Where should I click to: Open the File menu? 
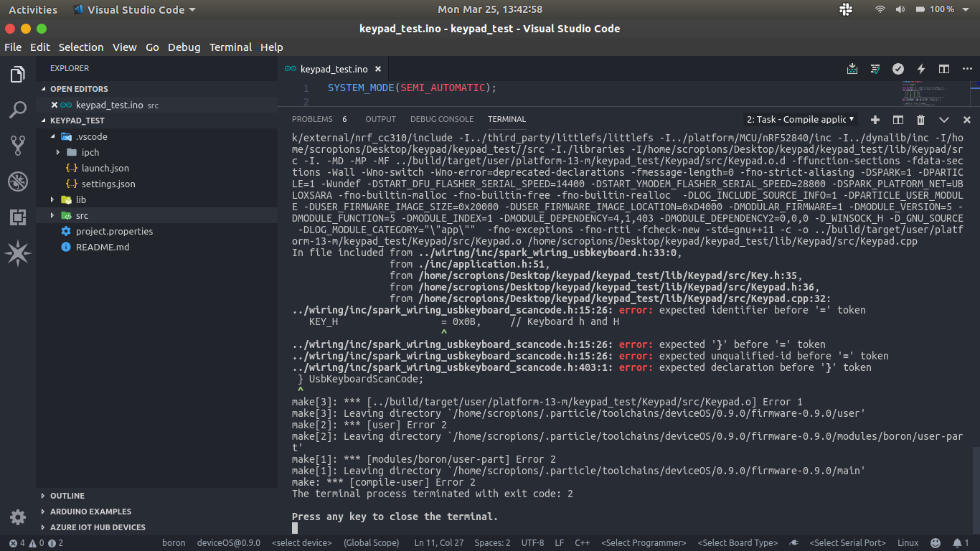pyautogui.click(x=13, y=47)
